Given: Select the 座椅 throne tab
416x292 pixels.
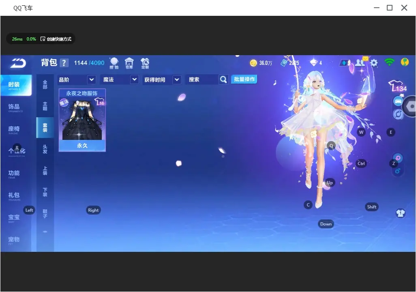Looking at the screenshot, I should pyautogui.click(x=14, y=129).
